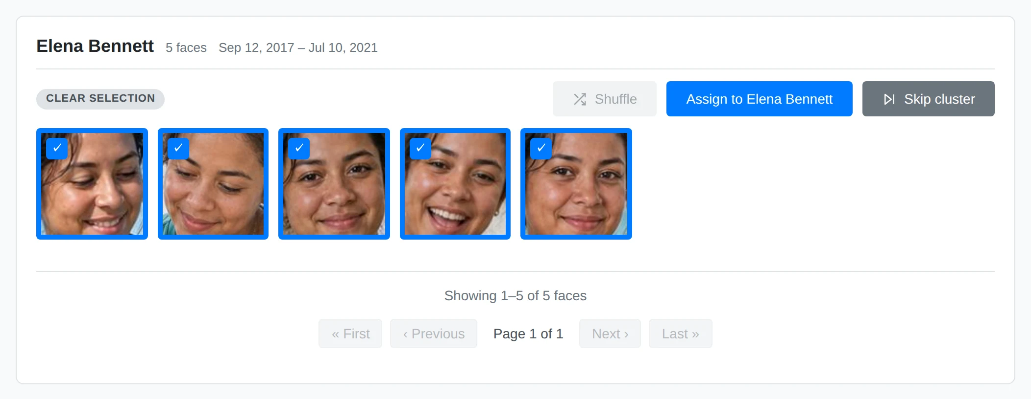1031x399 pixels.
Task: Uncheck the third face thumbnail checkbox
Action: coord(299,148)
